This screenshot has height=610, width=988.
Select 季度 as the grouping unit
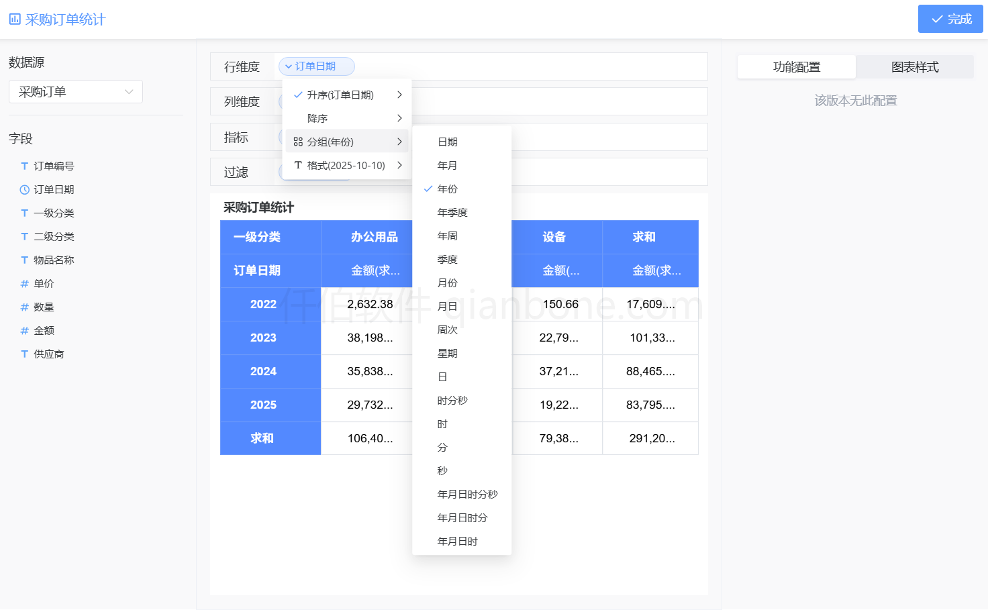pyautogui.click(x=448, y=259)
